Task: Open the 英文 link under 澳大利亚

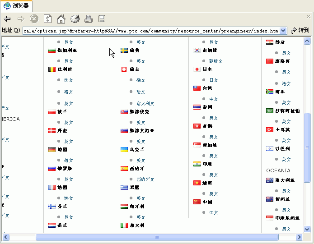Action: pyautogui.click(x=286, y=191)
